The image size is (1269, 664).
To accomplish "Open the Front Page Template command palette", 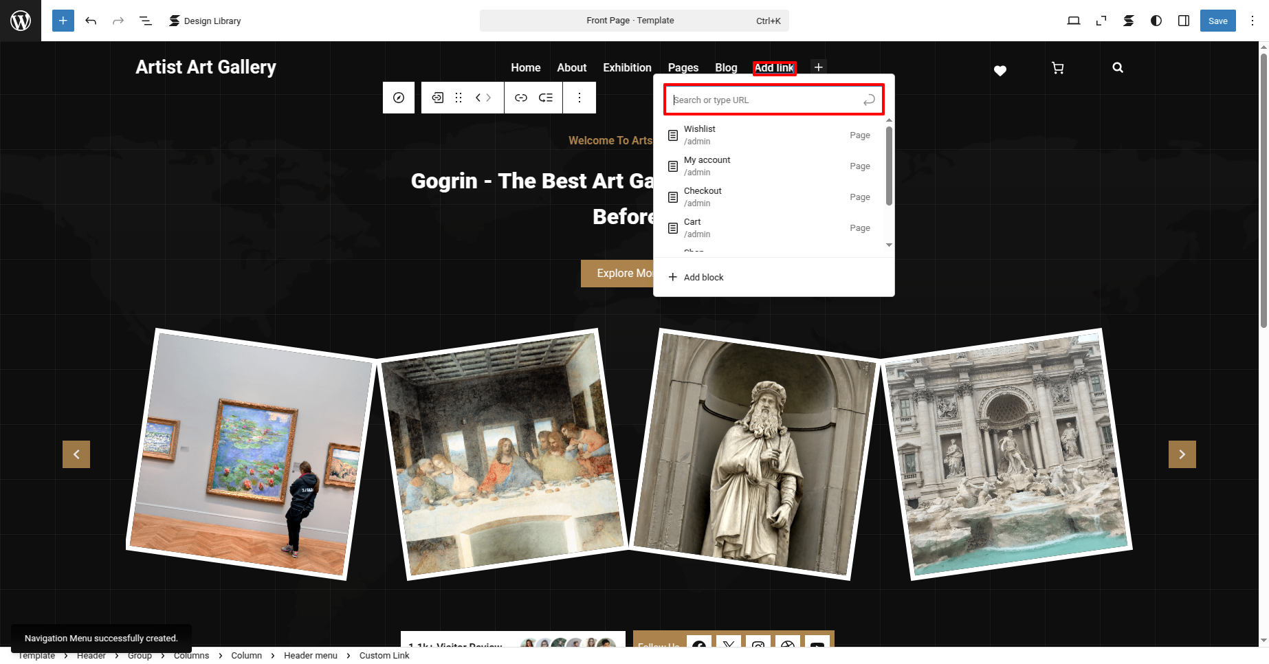I will [x=634, y=21].
